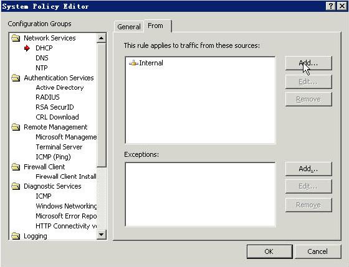349x267 pixels.
Task: Cancel the System Policy Editor dialog
Action: pos(318,251)
